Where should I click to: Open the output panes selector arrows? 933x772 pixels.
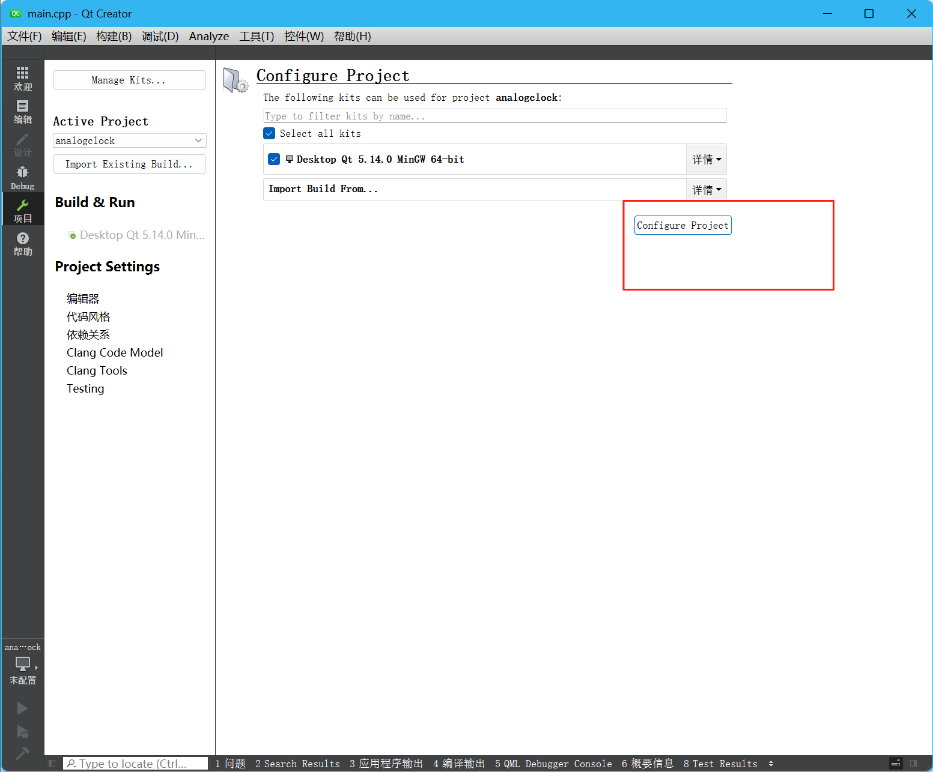(771, 764)
